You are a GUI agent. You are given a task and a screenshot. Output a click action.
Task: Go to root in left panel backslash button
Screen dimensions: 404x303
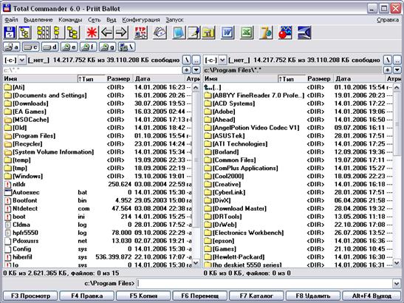tap(187, 61)
